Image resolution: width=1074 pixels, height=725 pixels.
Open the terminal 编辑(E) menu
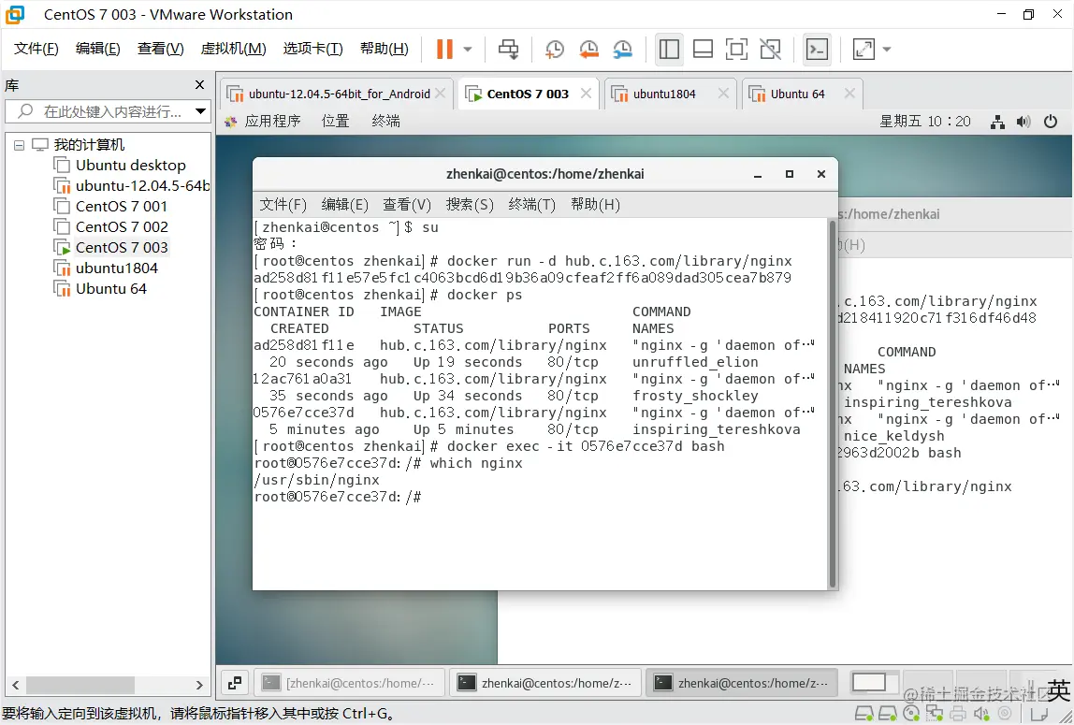point(344,205)
